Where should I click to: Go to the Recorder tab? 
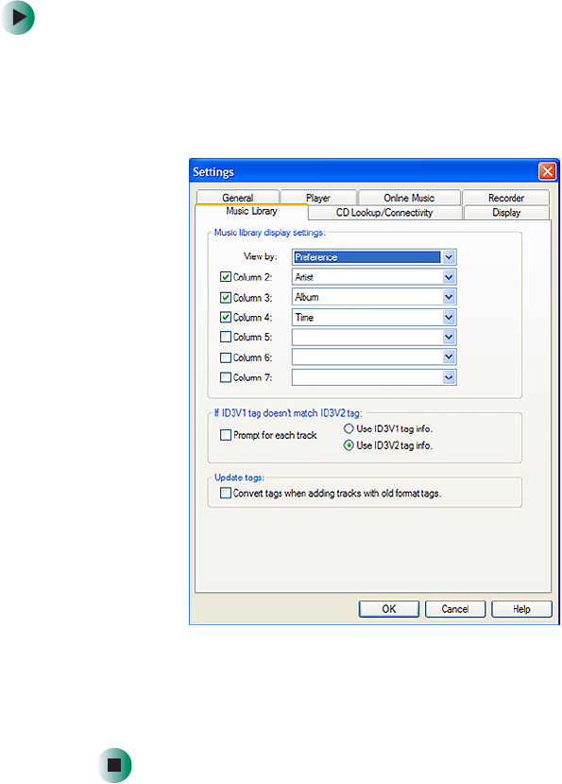coord(506,198)
